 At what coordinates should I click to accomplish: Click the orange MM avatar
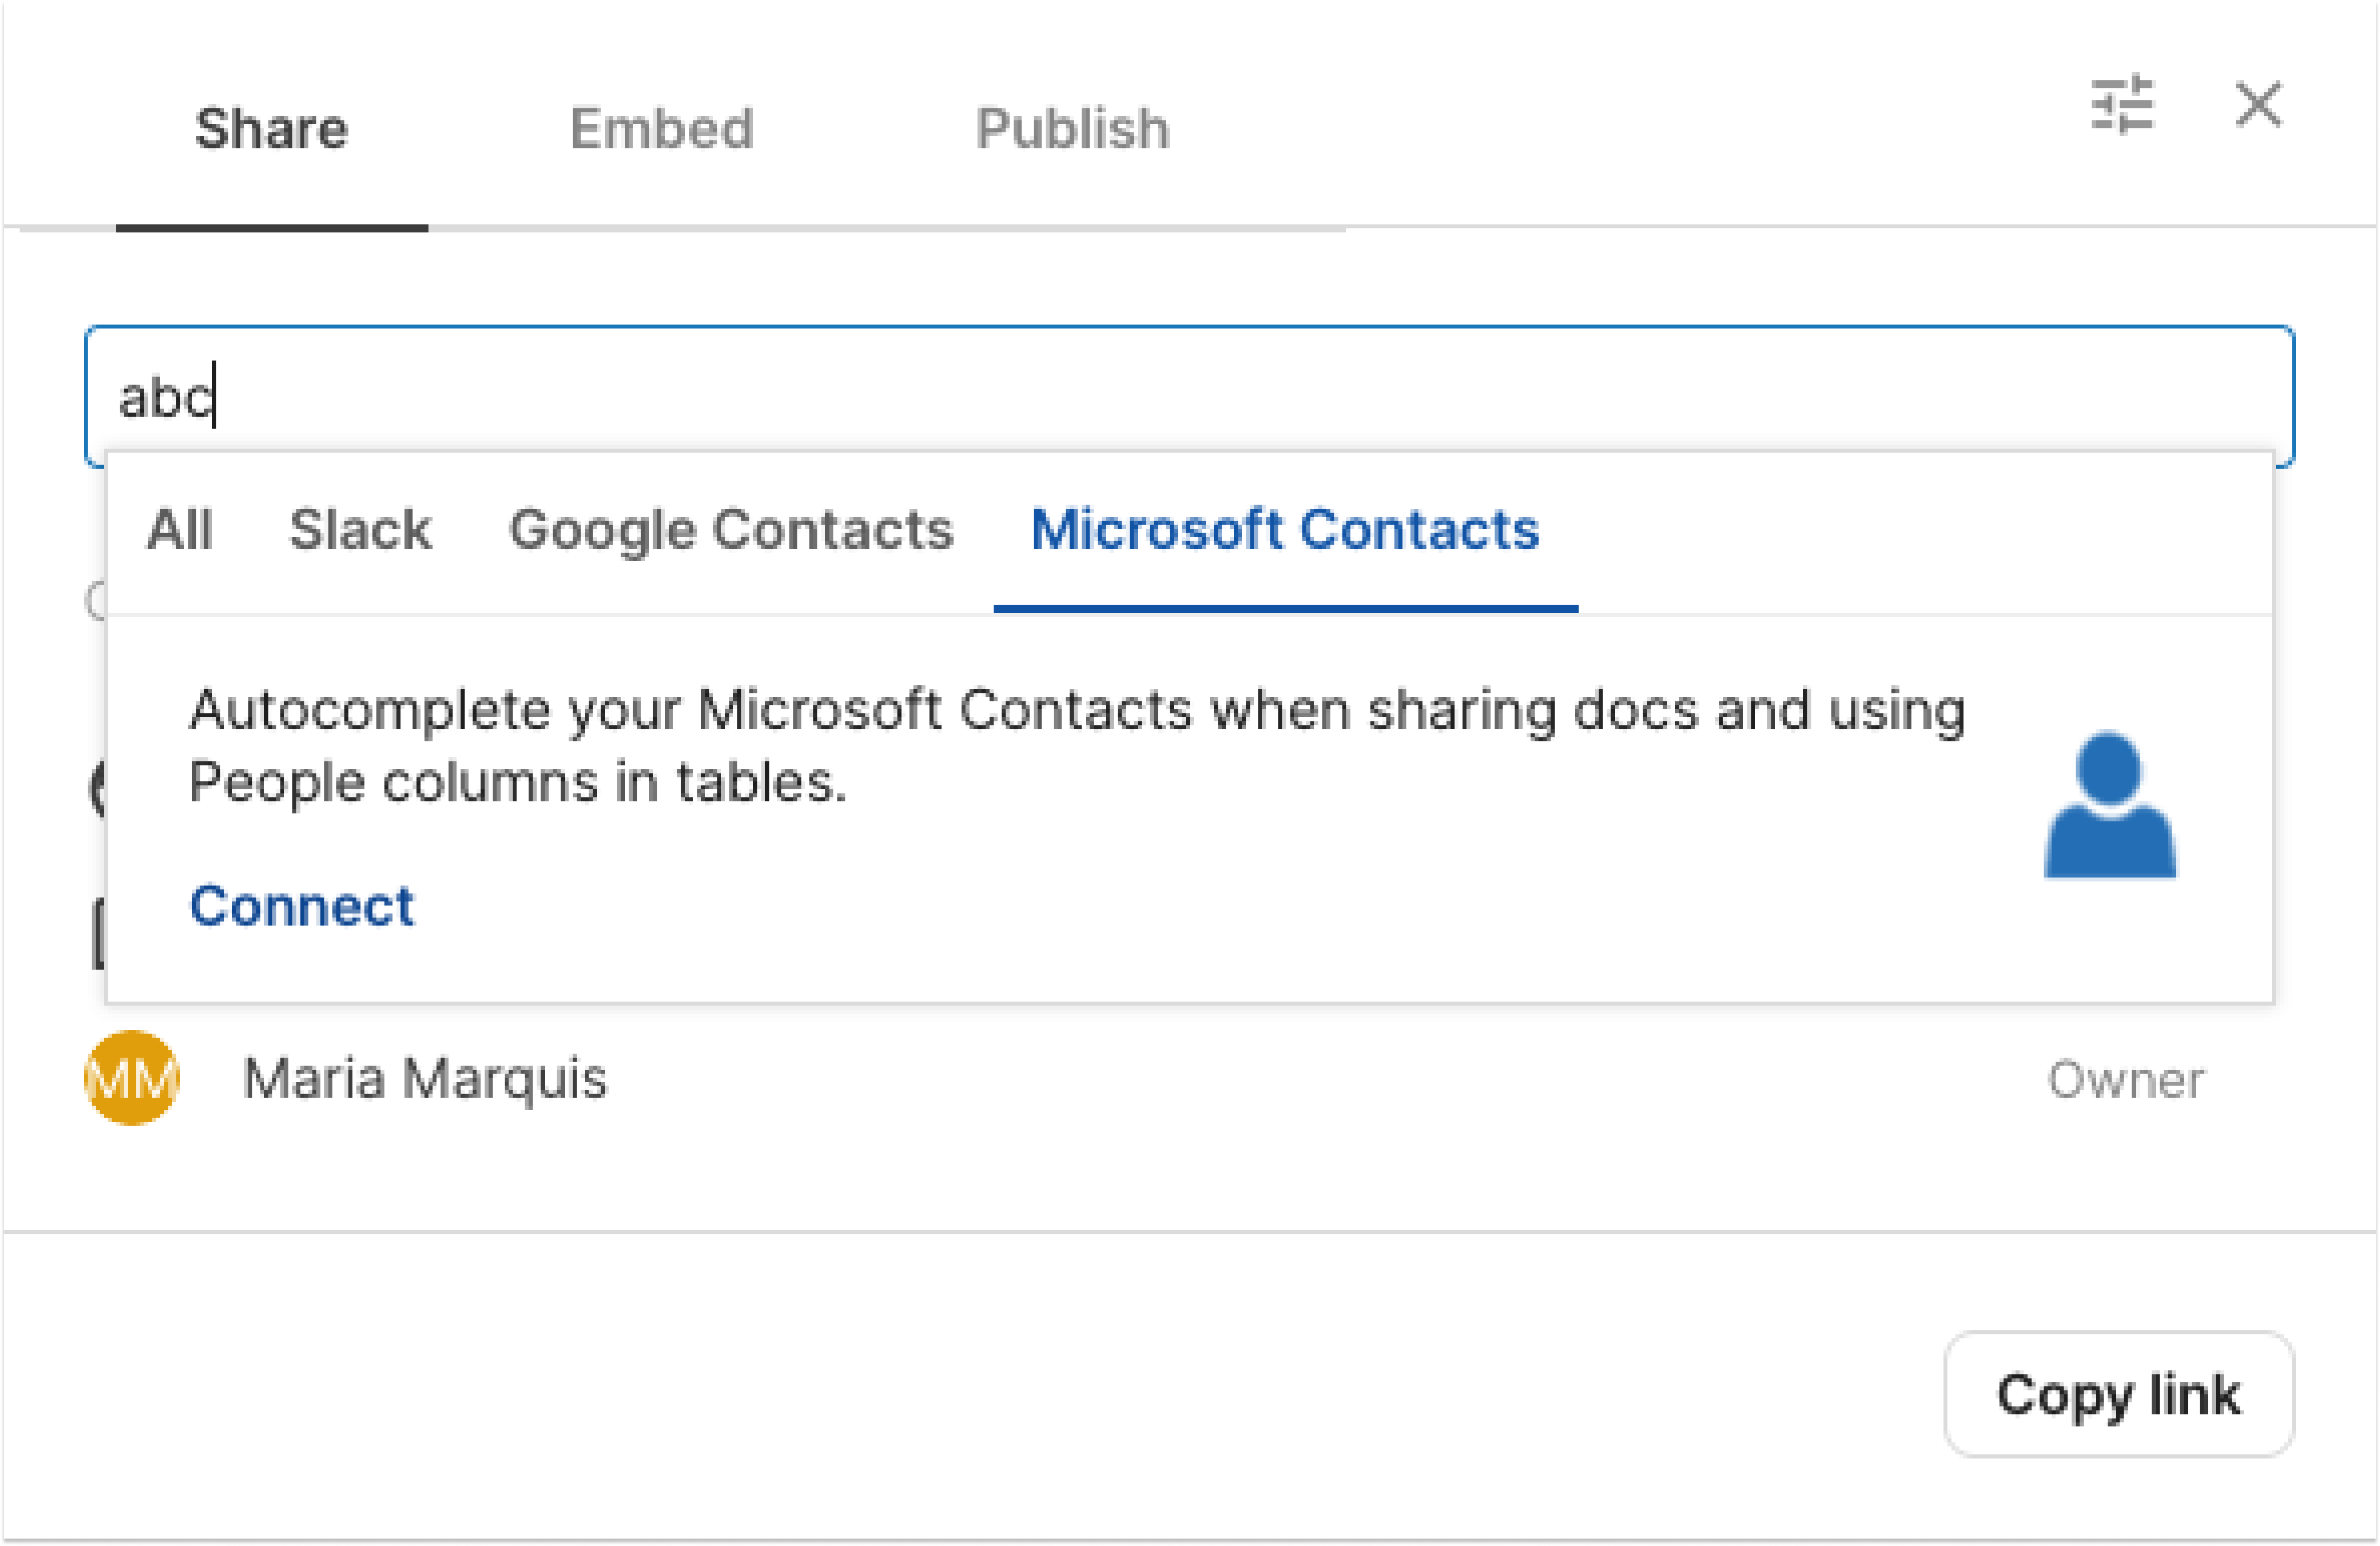[131, 1078]
